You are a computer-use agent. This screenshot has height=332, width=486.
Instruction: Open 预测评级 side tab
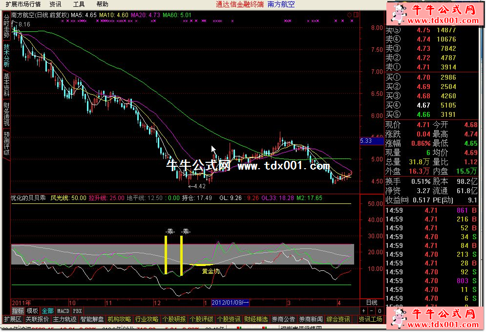[x=6, y=143]
